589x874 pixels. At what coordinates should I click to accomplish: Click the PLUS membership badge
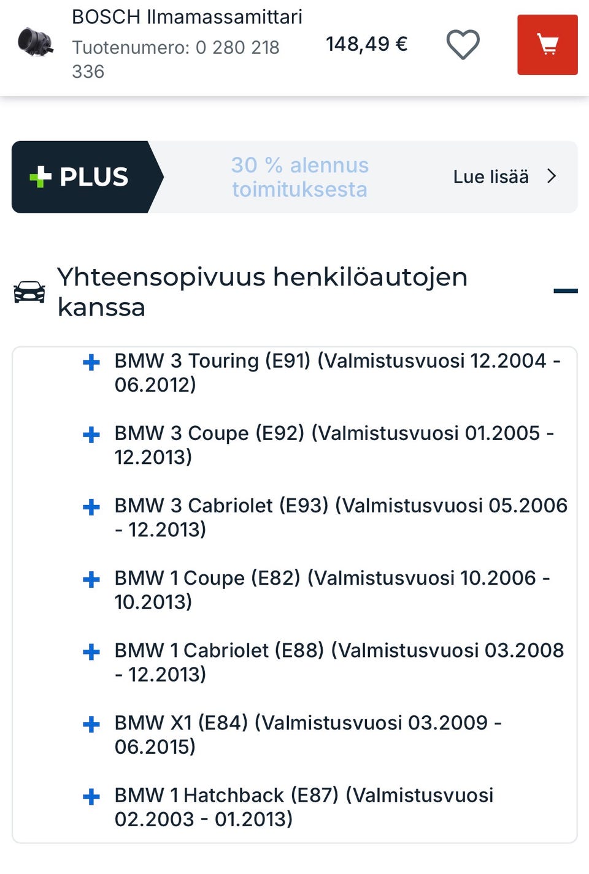pos(81,177)
